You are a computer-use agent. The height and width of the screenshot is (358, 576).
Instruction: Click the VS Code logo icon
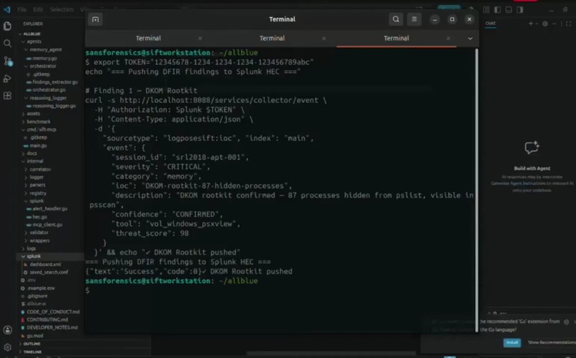click(7, 9)
